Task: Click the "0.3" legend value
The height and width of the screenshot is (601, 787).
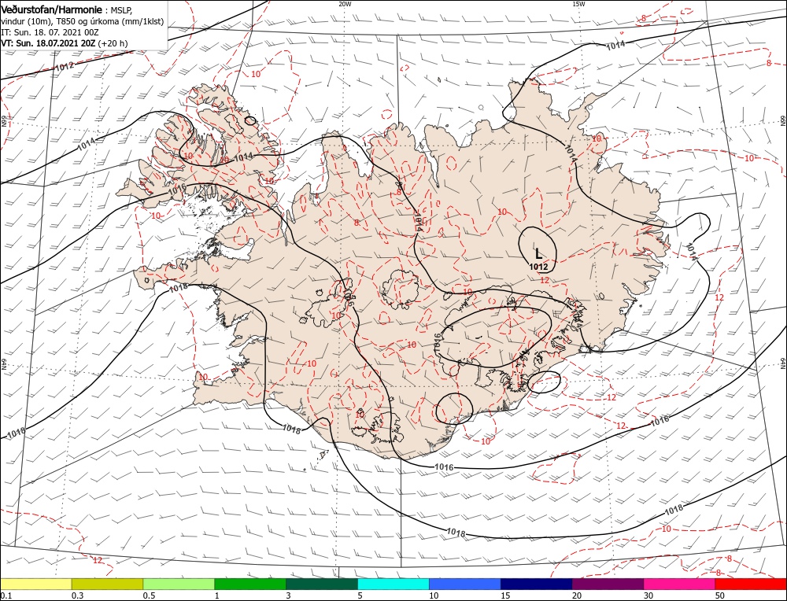Action: tap(77, 595)
